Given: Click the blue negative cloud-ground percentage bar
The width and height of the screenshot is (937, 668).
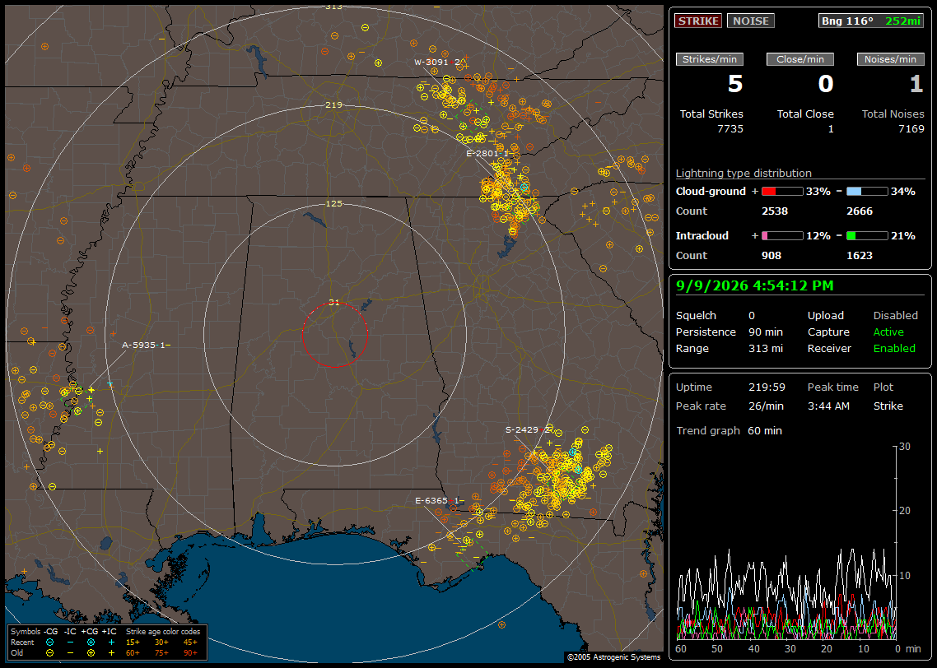Looking at the screenshot, I should 867,192.
